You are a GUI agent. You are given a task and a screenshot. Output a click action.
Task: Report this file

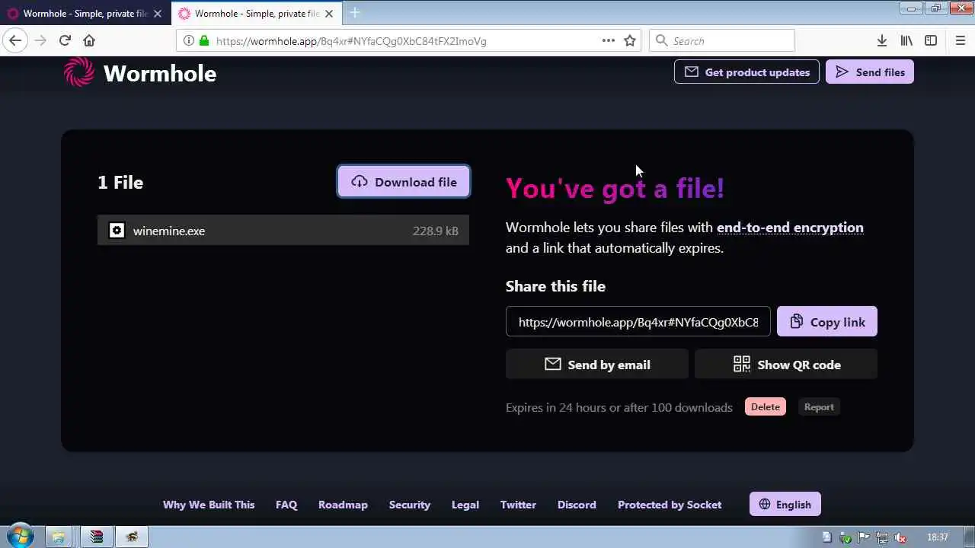[819, 407]
